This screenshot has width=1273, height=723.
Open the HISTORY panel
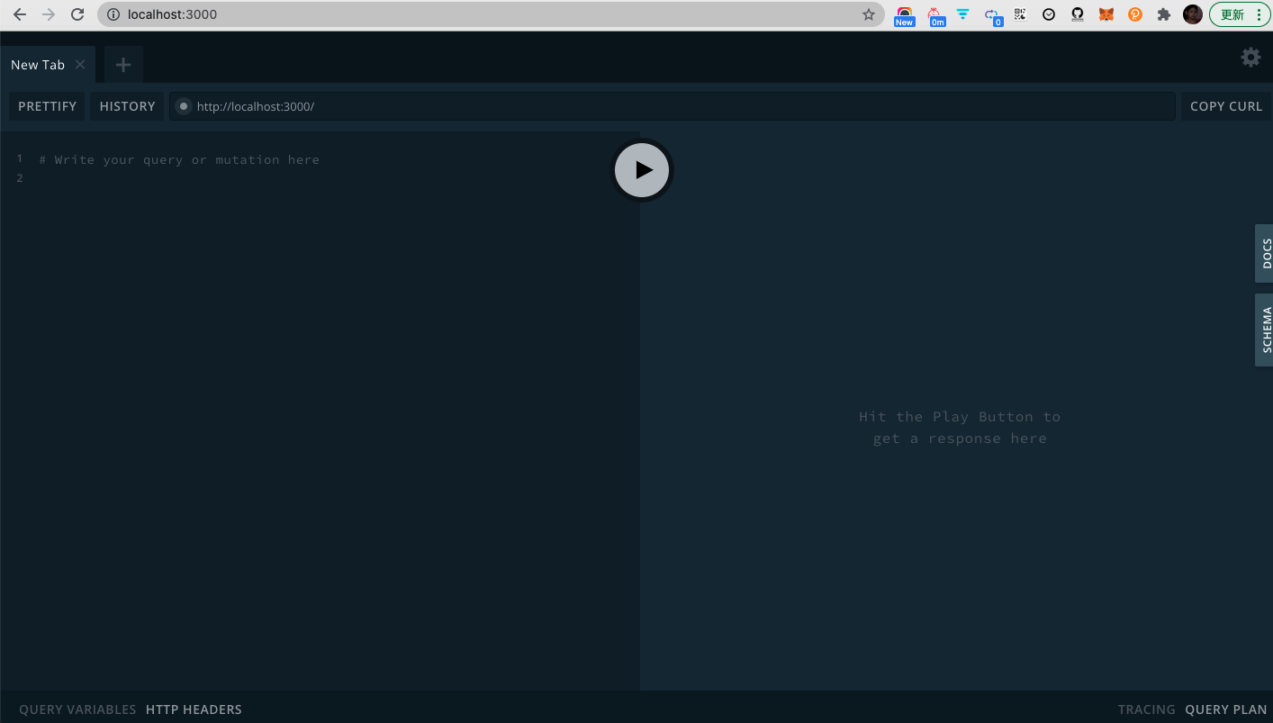coord(127,106)
